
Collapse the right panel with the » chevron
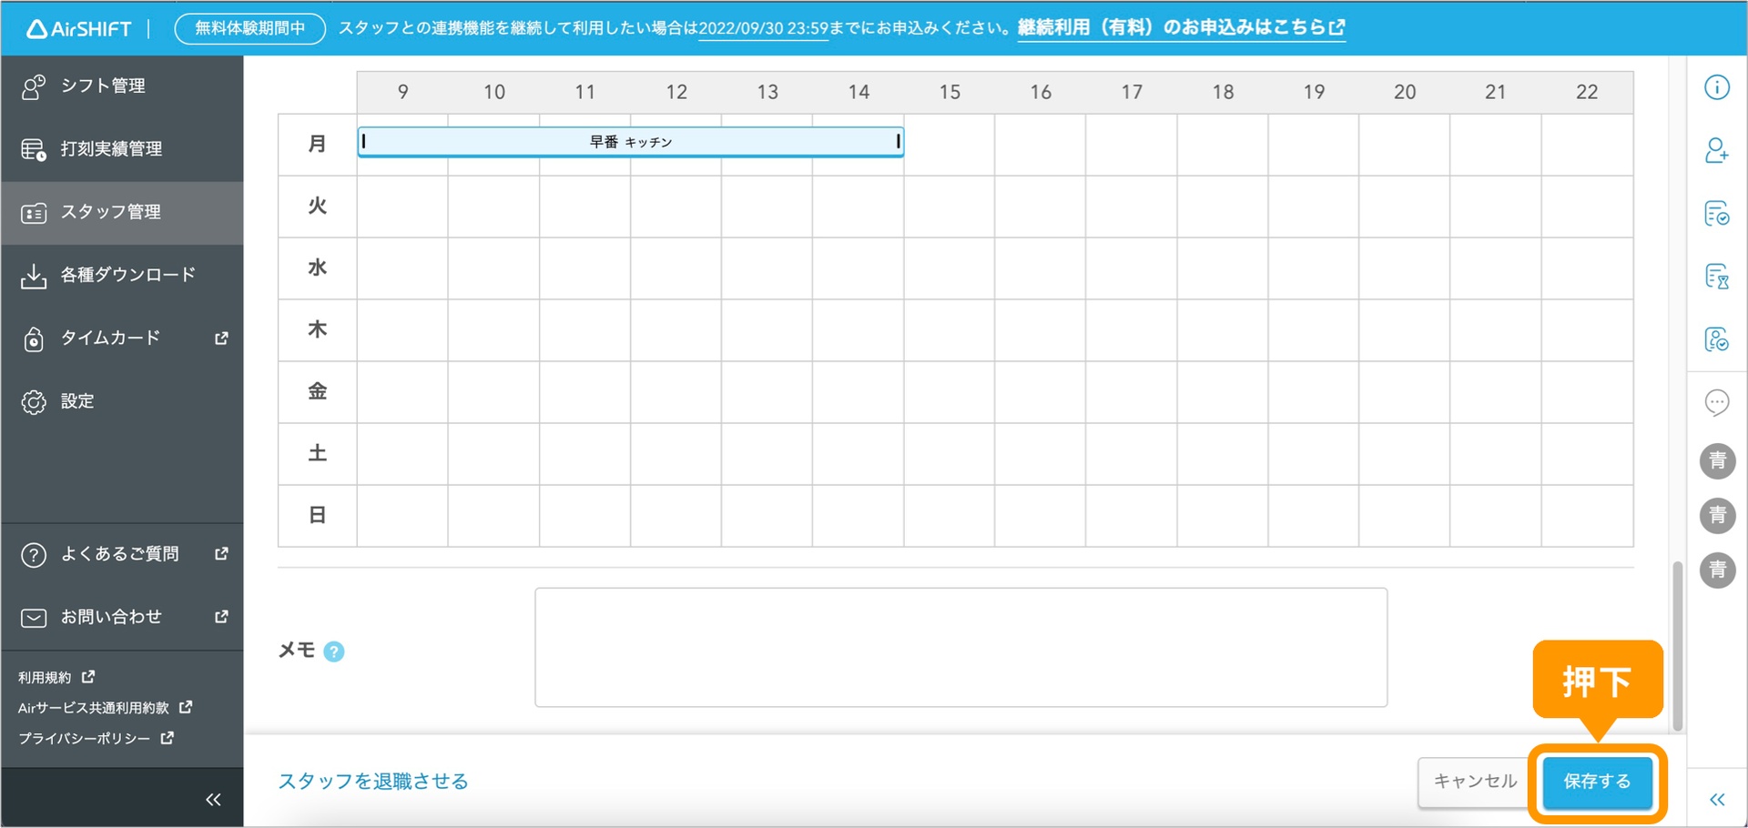(1717, 798)
